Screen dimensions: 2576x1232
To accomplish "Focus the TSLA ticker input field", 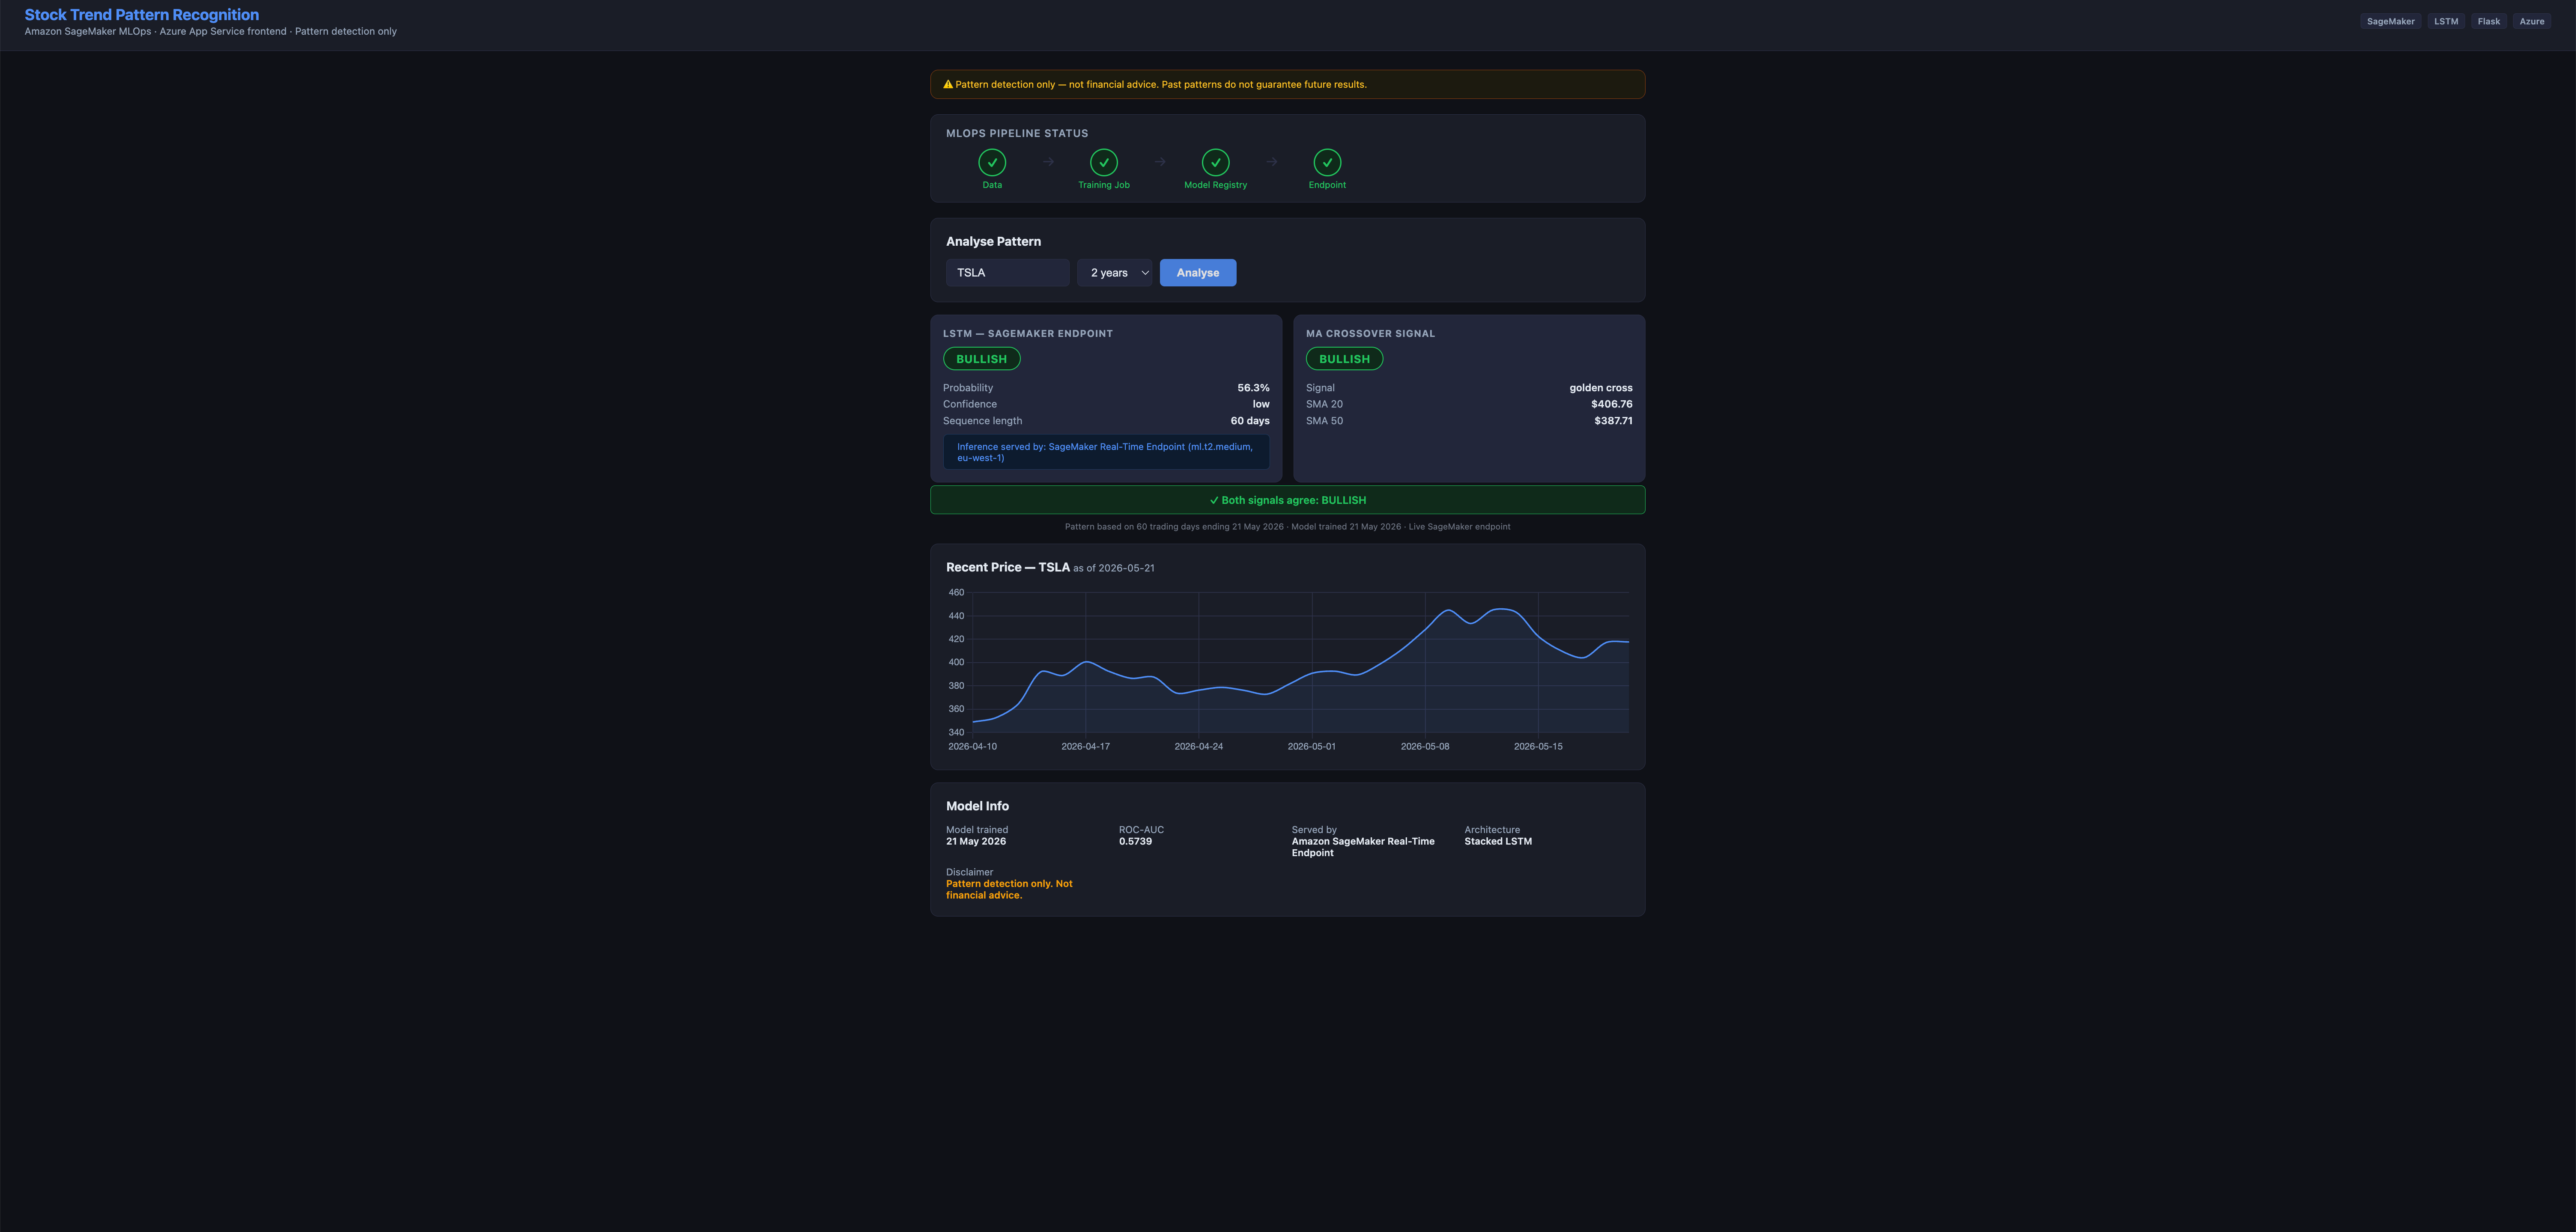I will tap(1008, 273).
